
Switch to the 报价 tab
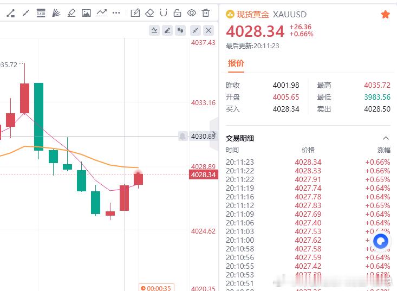236,63
